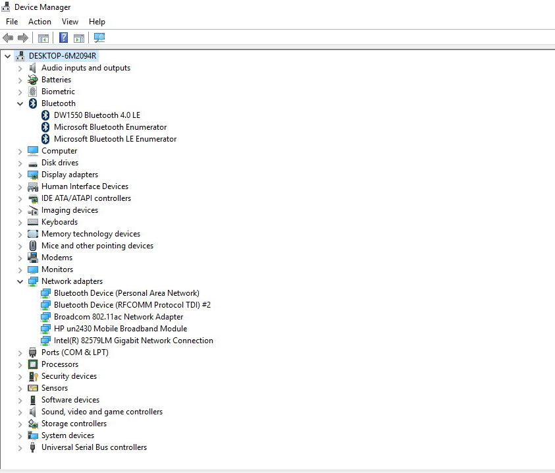
Task: Click Scan for hardware changes monitor icon
Action: pos(99,38)
